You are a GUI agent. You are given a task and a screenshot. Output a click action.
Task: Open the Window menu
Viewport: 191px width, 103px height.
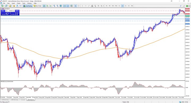click(29, 3)
